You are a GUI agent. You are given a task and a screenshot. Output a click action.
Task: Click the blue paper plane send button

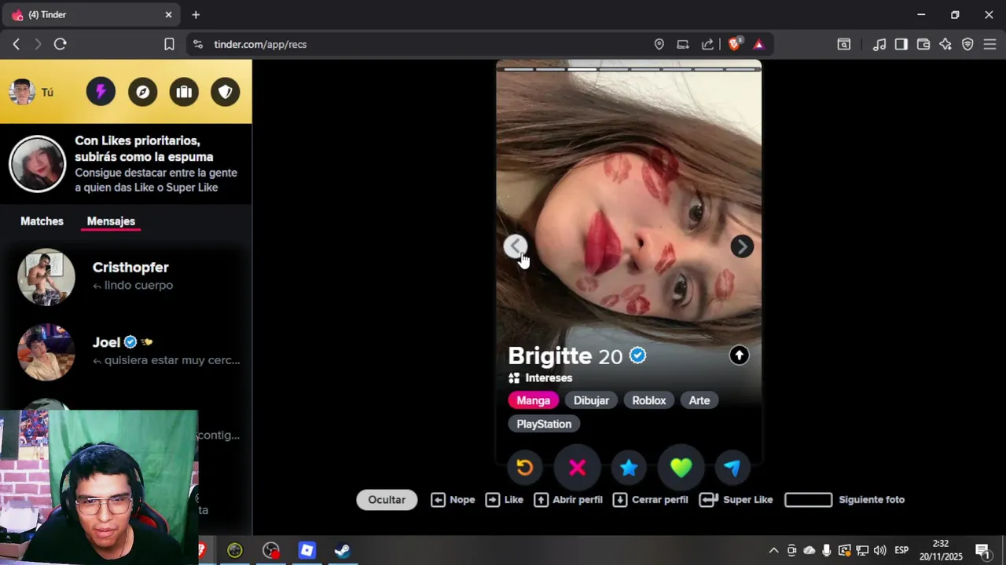pos(732,468)
